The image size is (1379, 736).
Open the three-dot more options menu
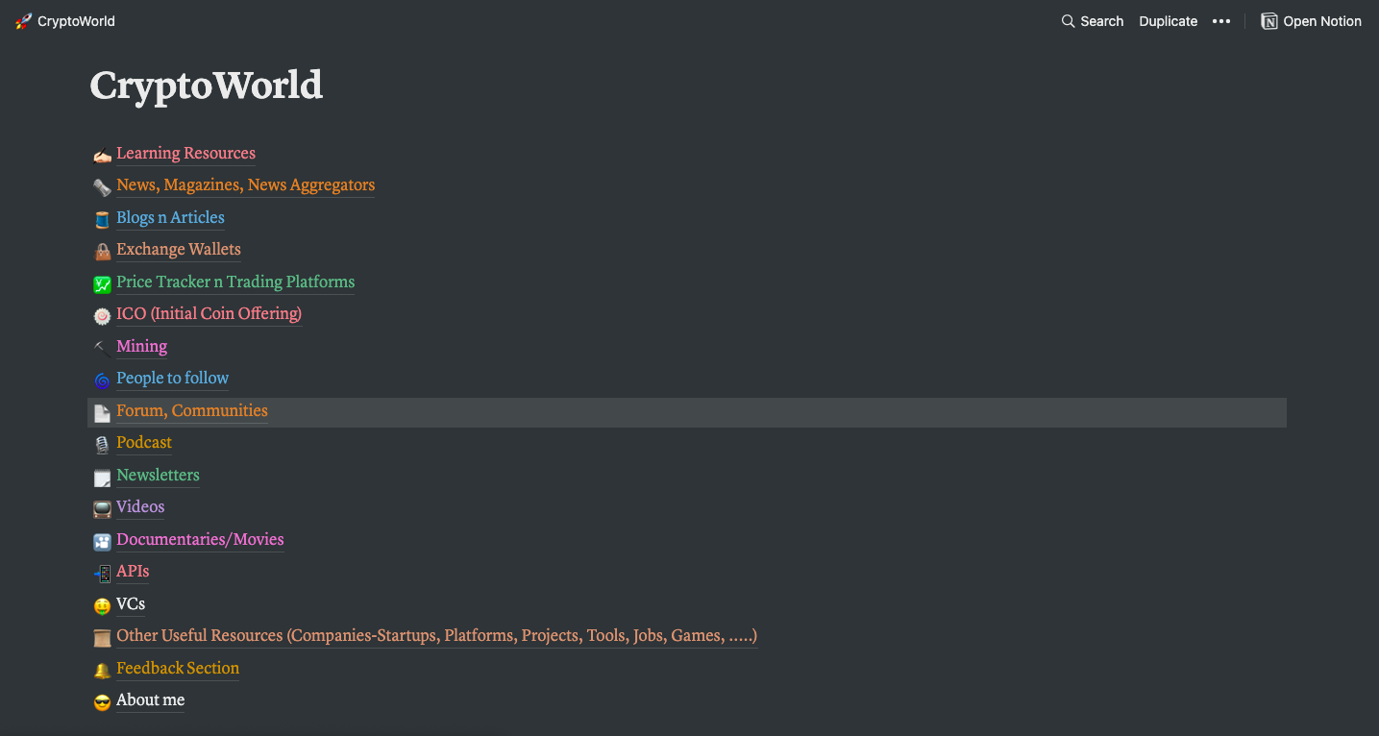point(1221,21)
